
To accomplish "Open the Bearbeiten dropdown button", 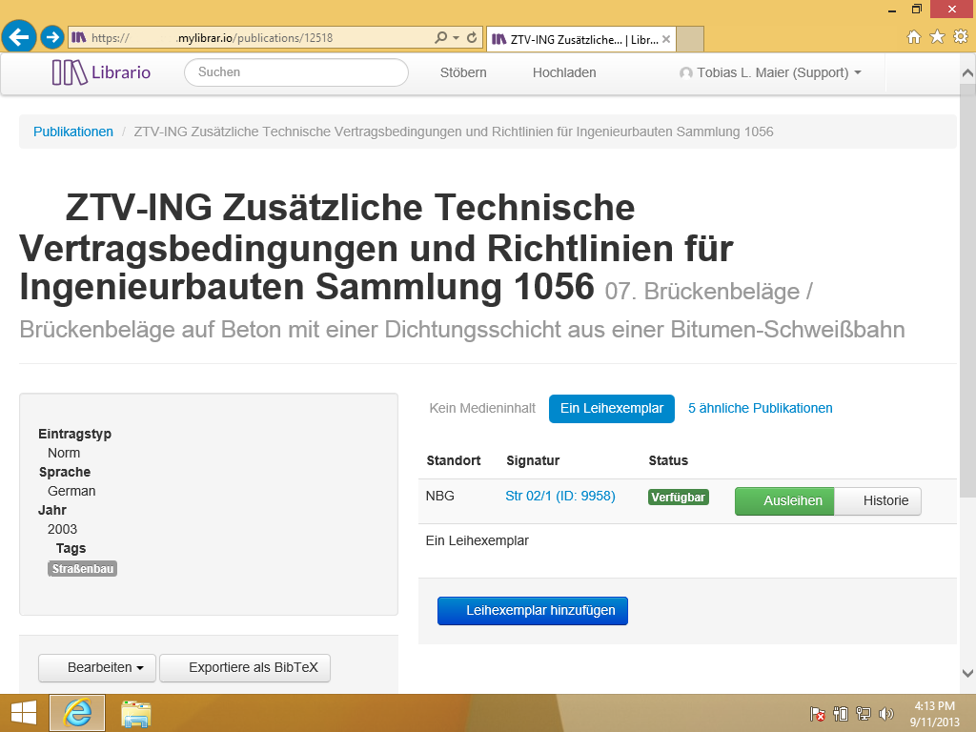I will [97, 668].
